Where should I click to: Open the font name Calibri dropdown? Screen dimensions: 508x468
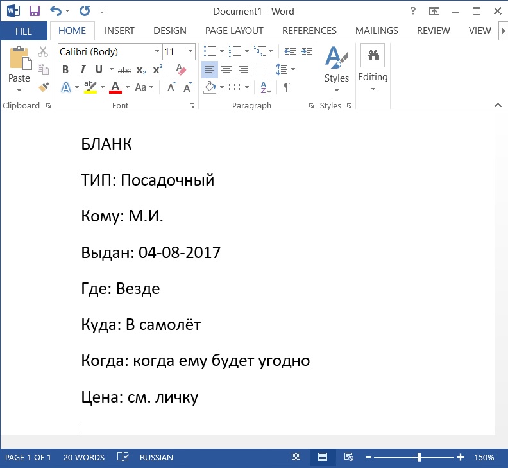(157, 52)
